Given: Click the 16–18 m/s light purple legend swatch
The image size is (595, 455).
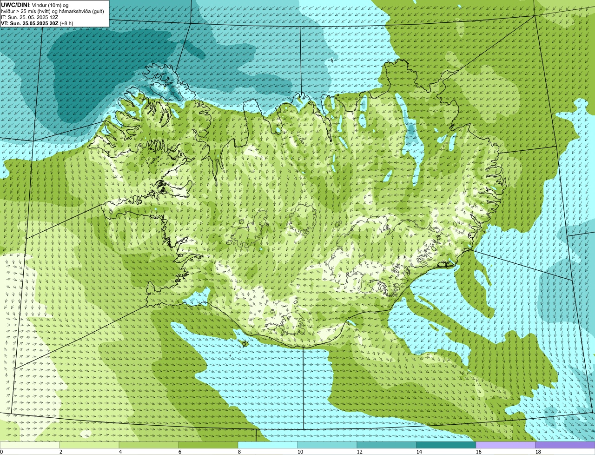Looking at the screenshot, I should coord(506,445).
